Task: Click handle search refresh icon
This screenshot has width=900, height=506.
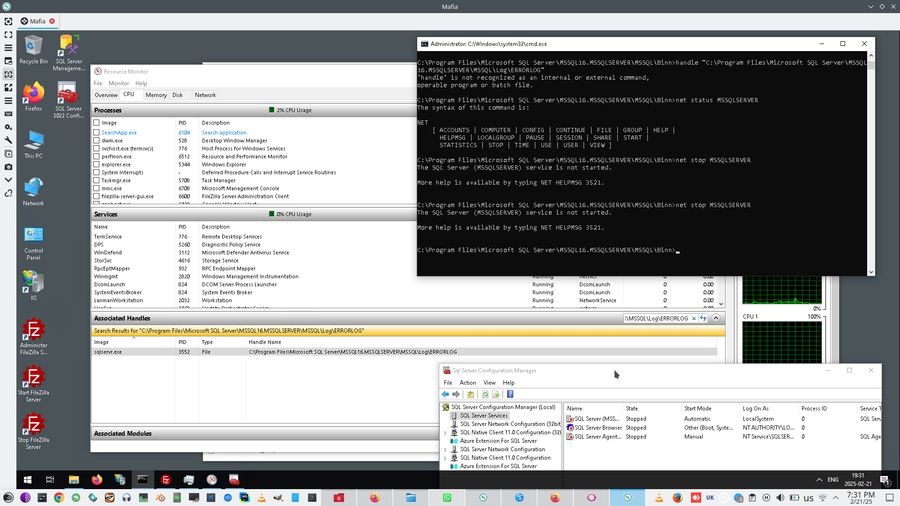Action: 703,319
